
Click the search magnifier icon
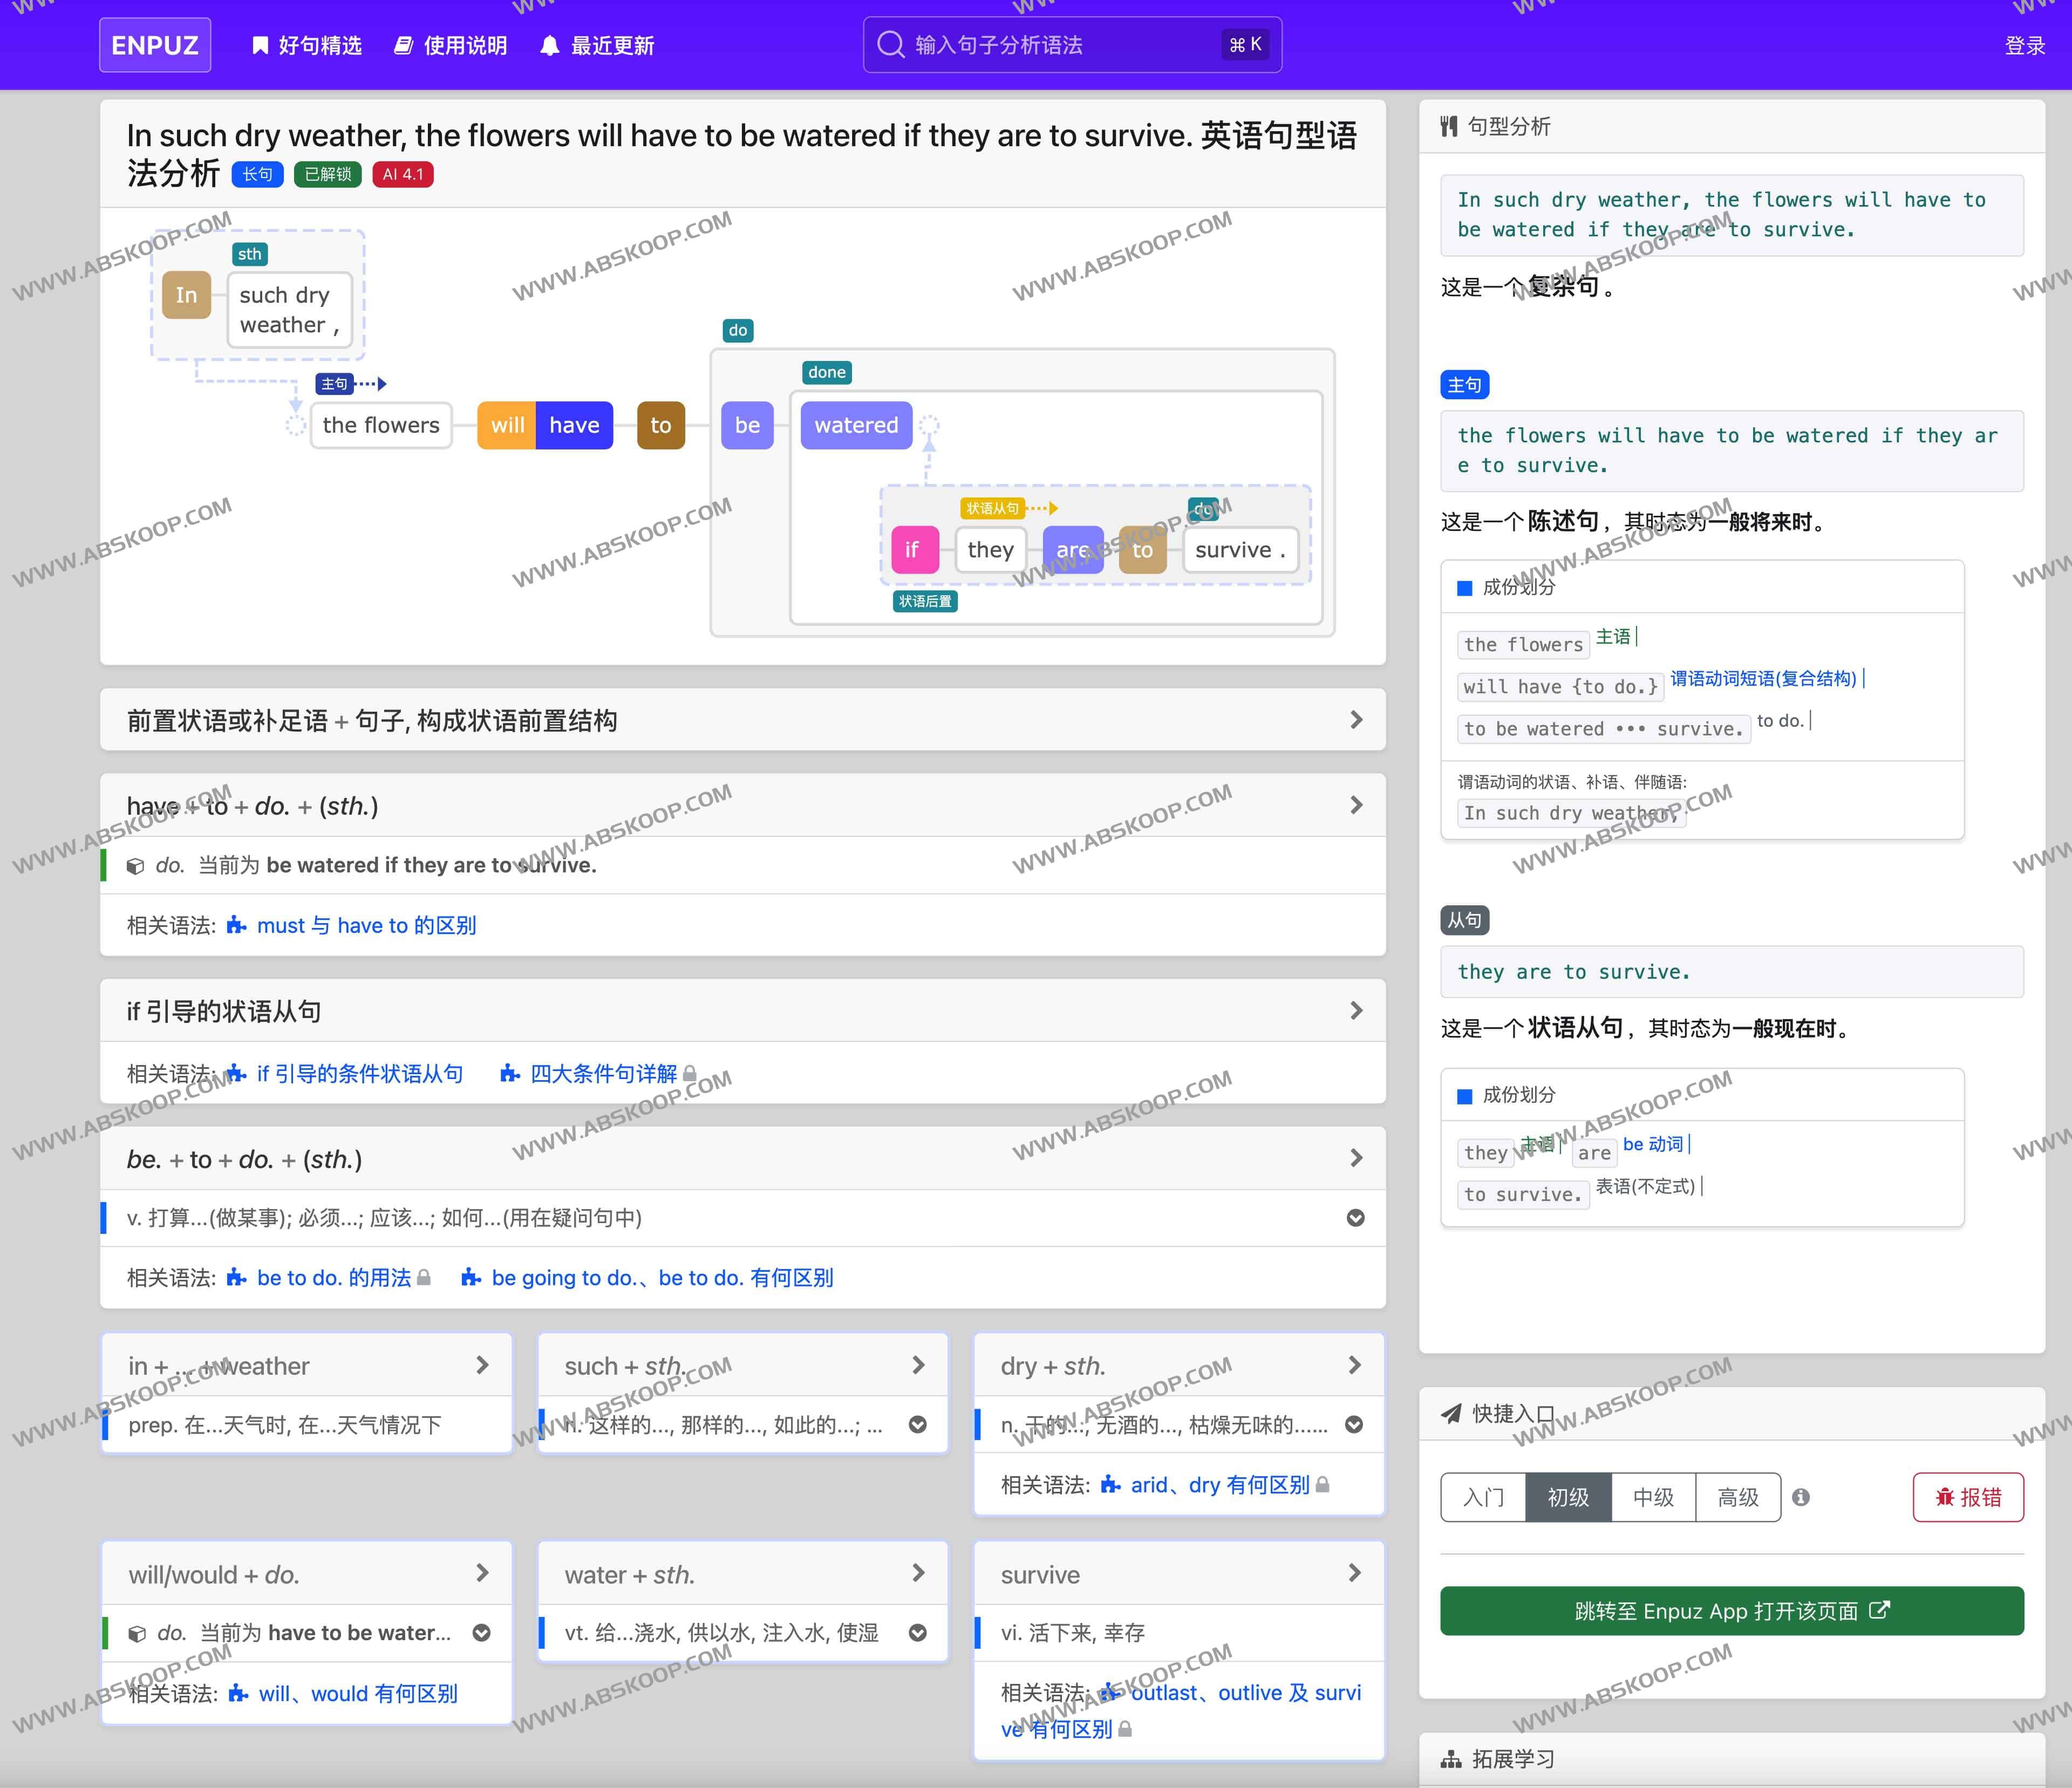(x=889, y=45)
